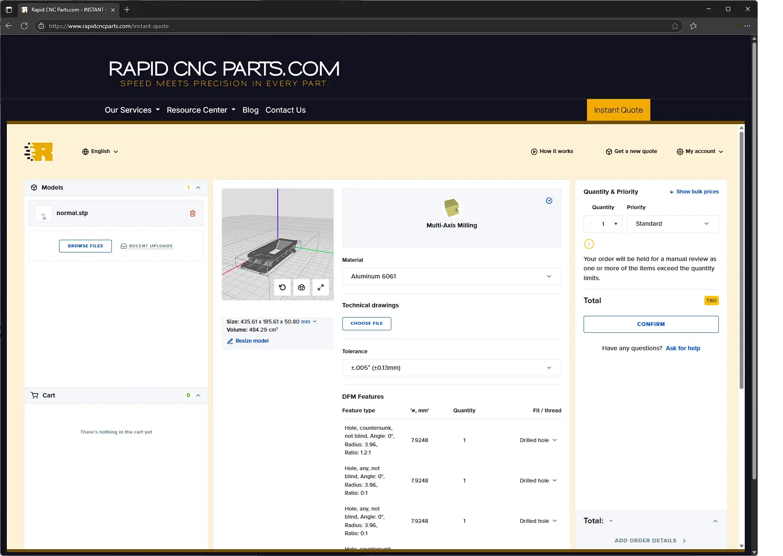
Task: Toggle the checkmark on Multi-Axis Milling card
Action: [x=549, y=200]
